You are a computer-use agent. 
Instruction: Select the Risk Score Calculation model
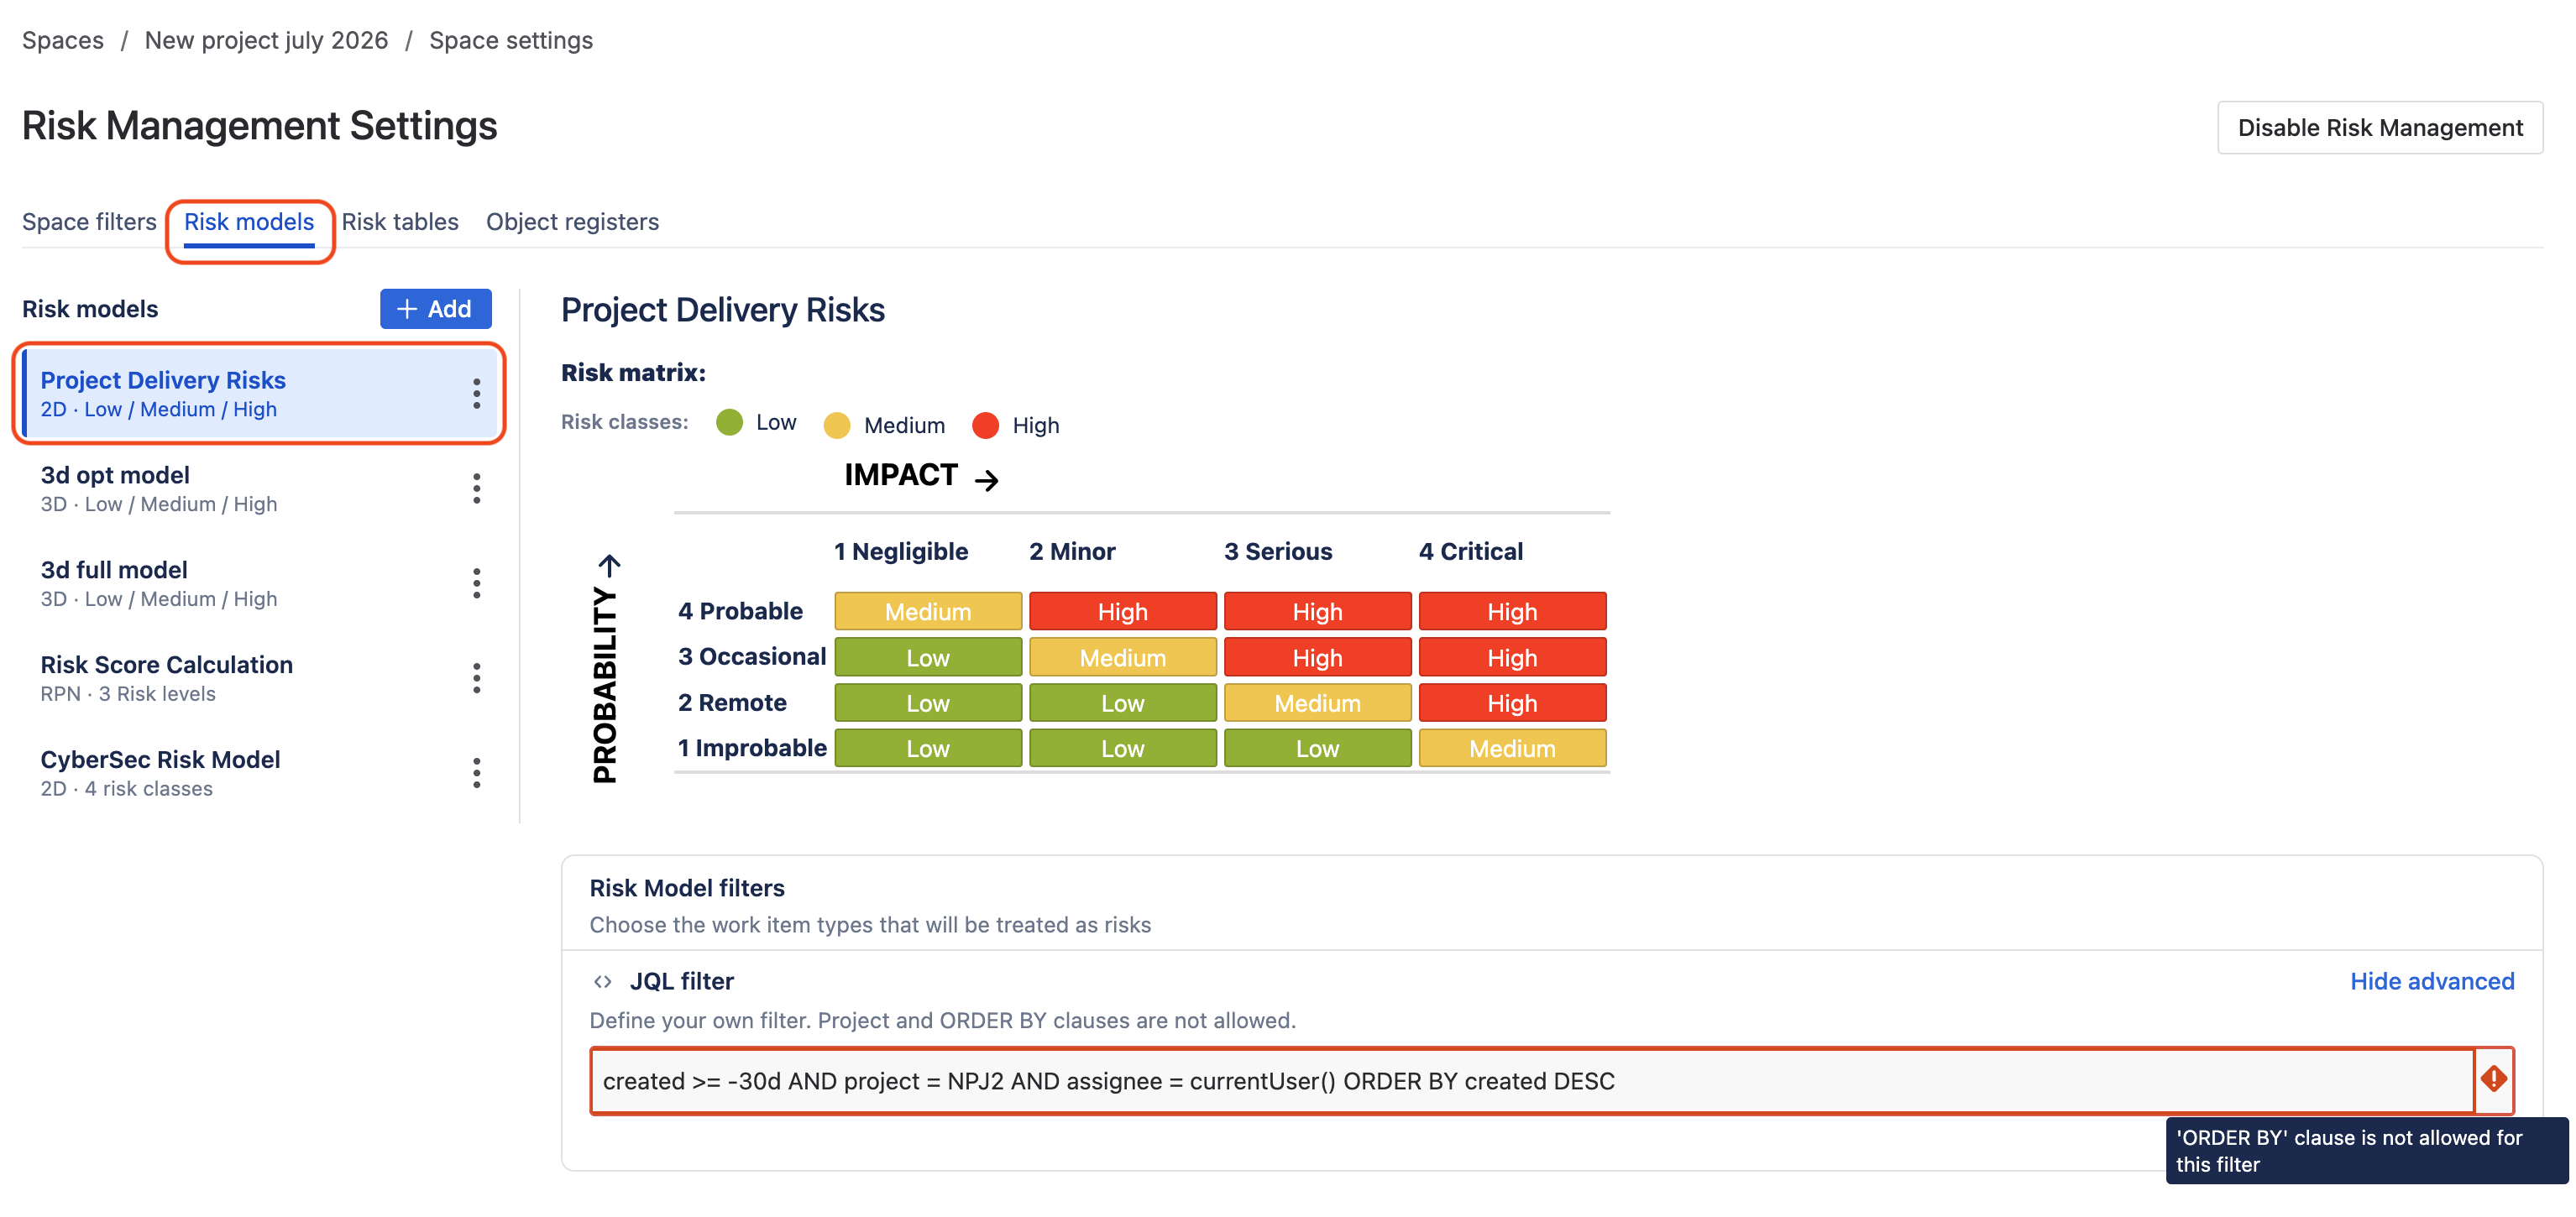click(166, 678)
